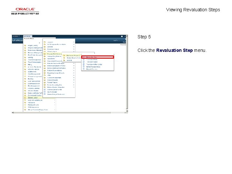232x174 pixels.
Task: Expand Perform Reconciliation submenu arrow
Action: click(x=74, y=71)
